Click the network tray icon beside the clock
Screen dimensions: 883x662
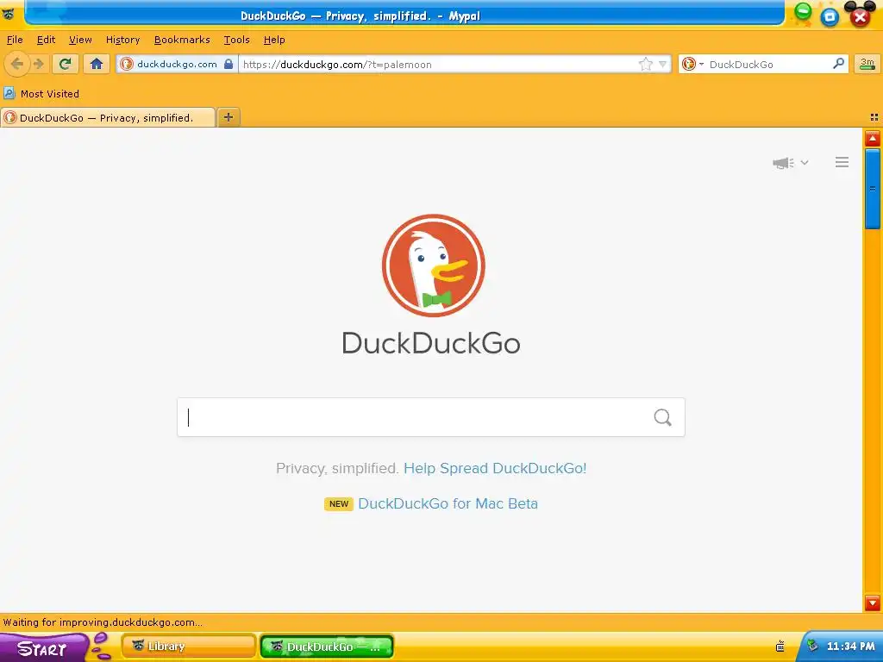[812, 646]
